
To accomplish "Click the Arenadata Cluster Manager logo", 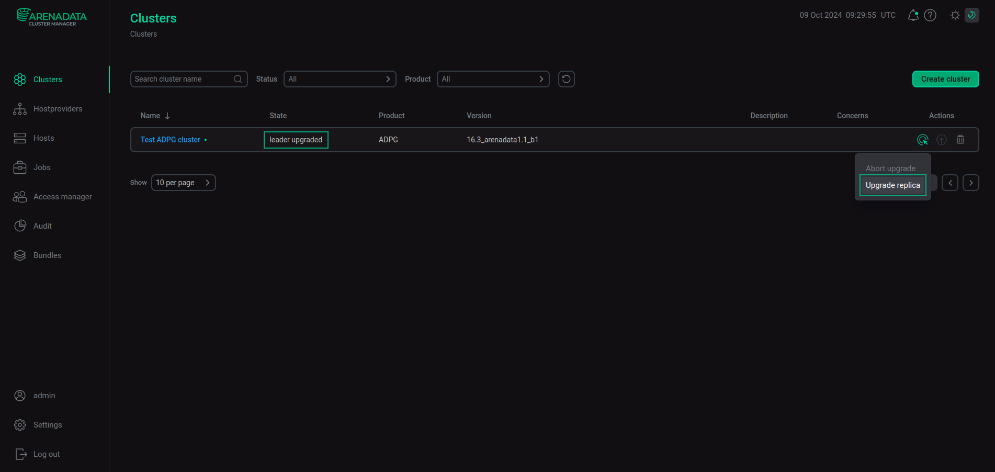I will 52,17.
